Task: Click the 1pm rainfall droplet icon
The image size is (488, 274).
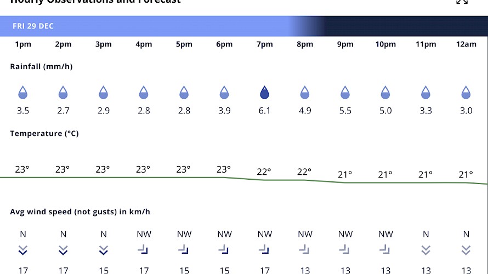Action: click(23, 93)
